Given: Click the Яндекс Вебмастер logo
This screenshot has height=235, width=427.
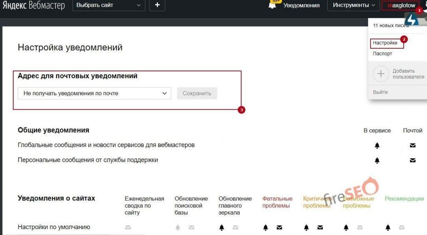Looking at the screenshot, I should (34, 5).
